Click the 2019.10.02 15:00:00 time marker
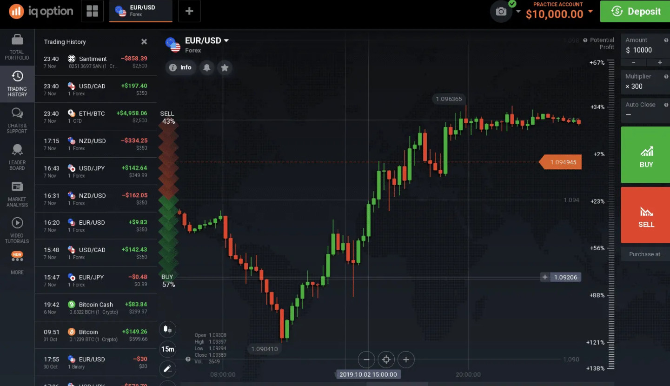Image resolution: width=670 pixels, height=386 pixels. pyautogui.click(x=368, y=374)
